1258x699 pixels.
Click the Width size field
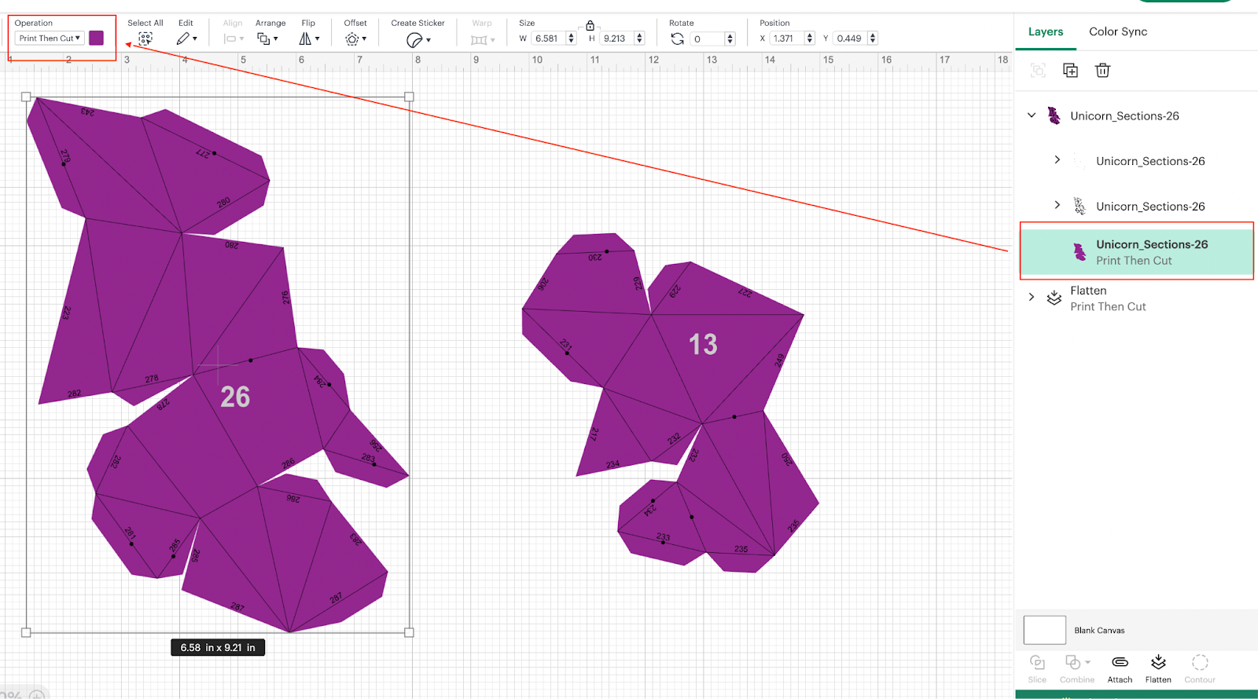pos(548,38)
